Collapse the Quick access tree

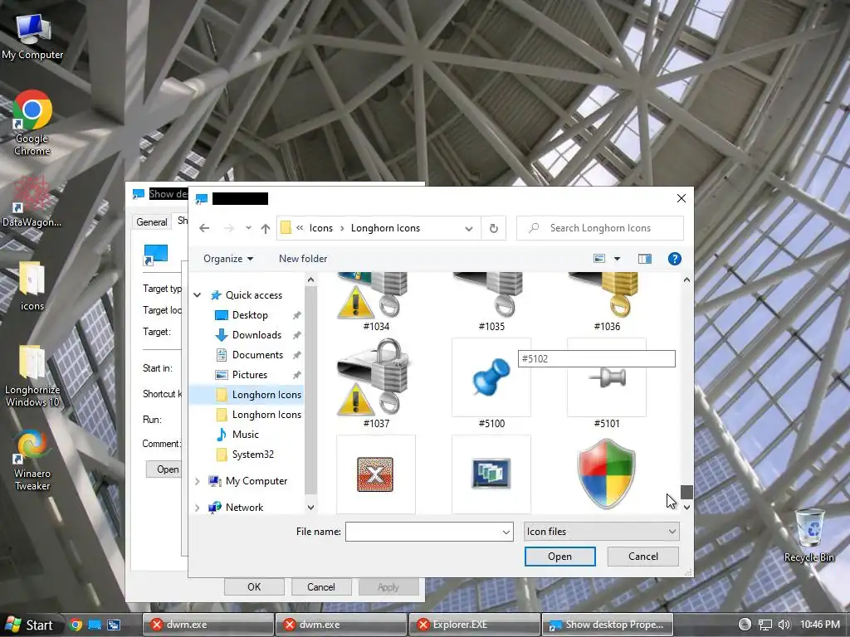(x=198, y=295)
